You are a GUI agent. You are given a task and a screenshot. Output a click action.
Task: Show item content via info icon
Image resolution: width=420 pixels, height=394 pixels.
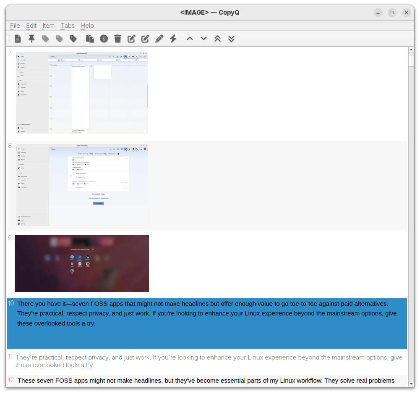coord(104,39)
